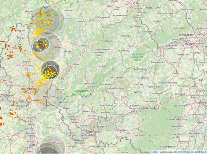
Task: Click the Alzey town label
Action: 176,73
